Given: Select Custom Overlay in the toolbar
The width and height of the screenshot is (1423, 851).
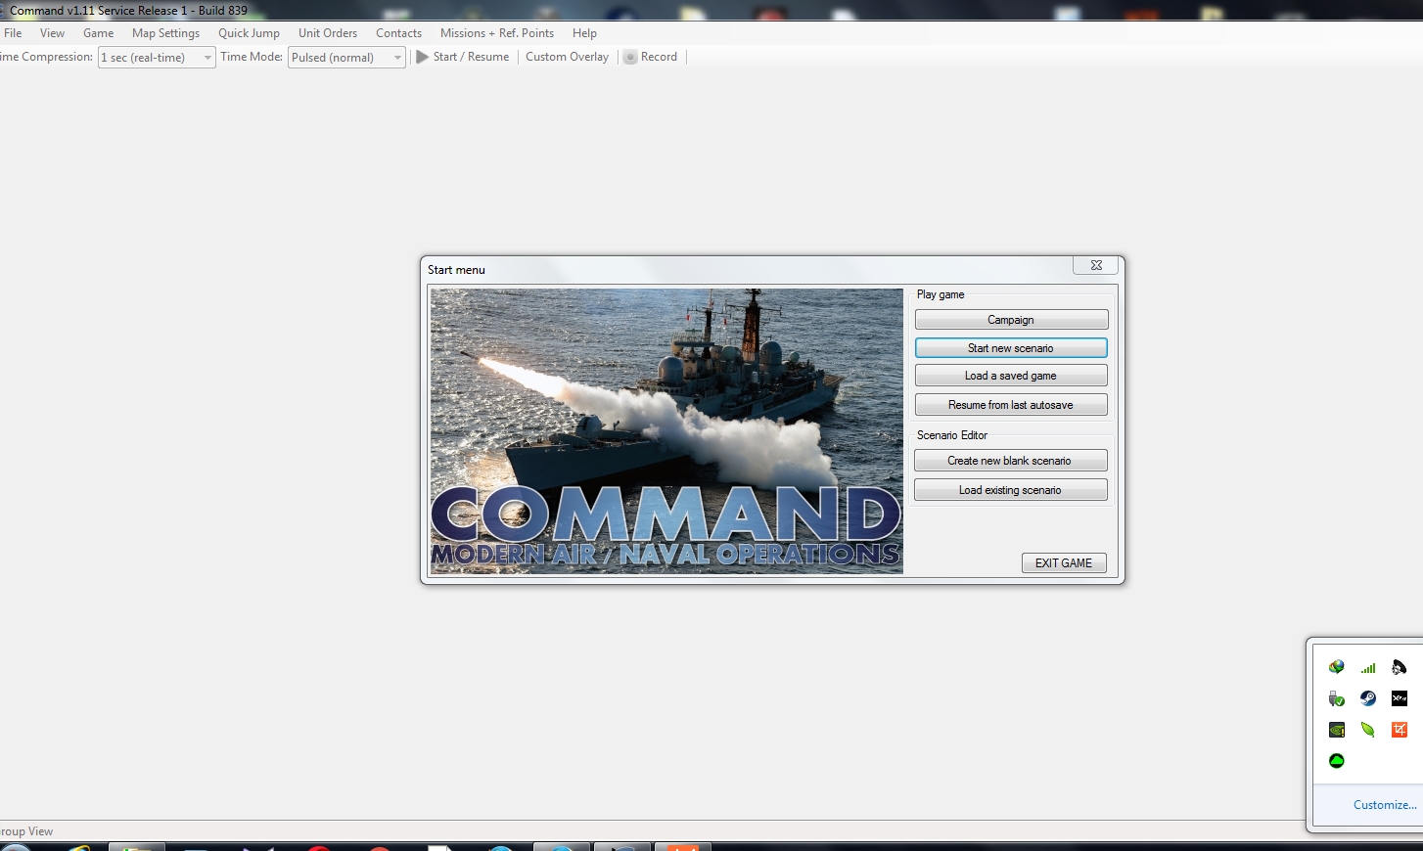Looking at the screenshot, I should pyautogui.click(x=567, y=57).
